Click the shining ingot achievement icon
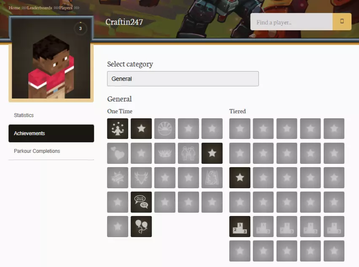Screen dimensions: 359x267 click(x=118, y=178)
